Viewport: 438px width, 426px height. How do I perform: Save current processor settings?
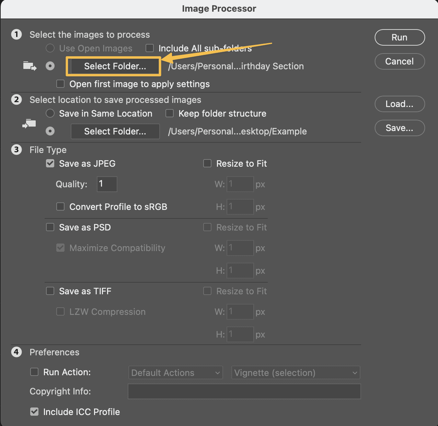(x=400, y=128)
